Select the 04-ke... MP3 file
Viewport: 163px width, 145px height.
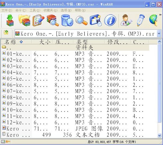click(75, 73)
